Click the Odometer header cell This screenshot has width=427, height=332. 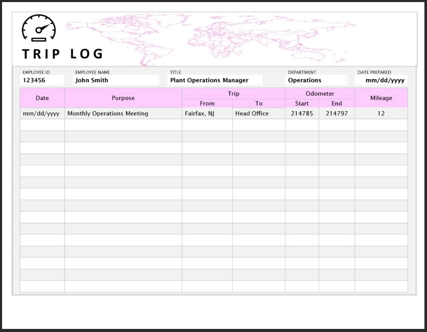(319, 94)
